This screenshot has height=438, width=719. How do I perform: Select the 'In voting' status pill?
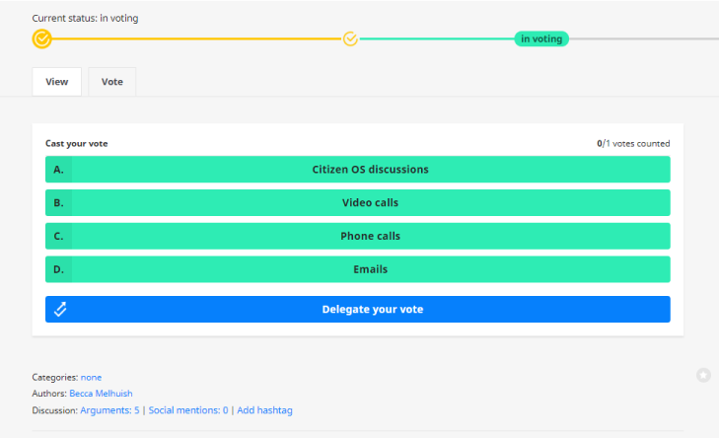(x=540, y=38)
